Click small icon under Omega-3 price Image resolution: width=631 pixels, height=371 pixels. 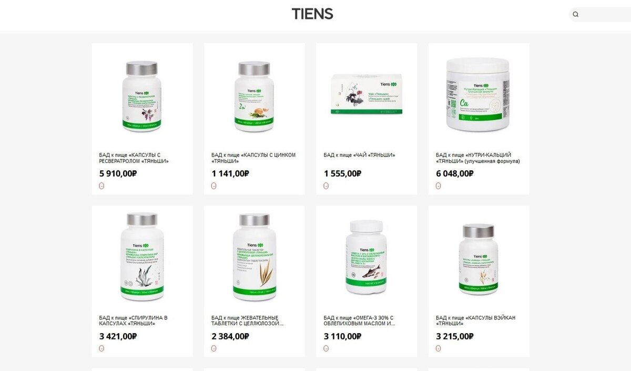[x=326, y=348]
